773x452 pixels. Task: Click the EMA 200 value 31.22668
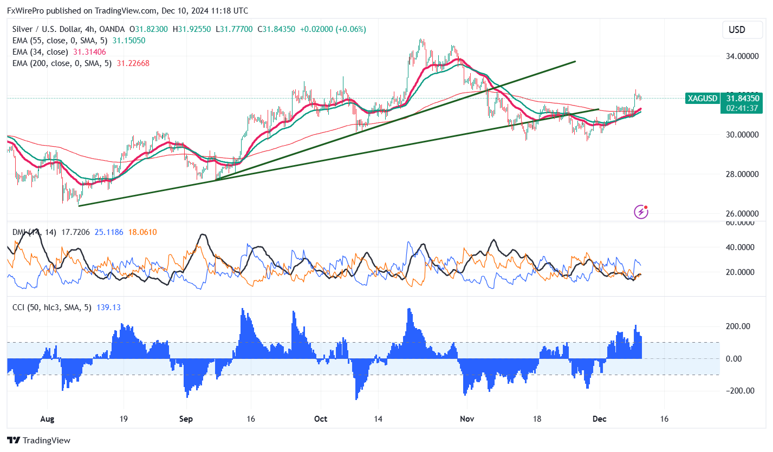133,63
